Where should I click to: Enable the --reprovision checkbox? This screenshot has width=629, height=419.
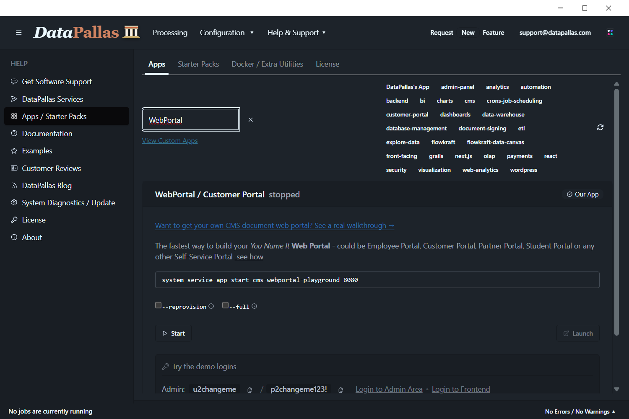(x=158, y=305)
